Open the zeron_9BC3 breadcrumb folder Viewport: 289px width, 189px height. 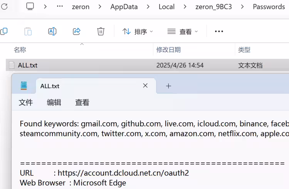(213, 7)
